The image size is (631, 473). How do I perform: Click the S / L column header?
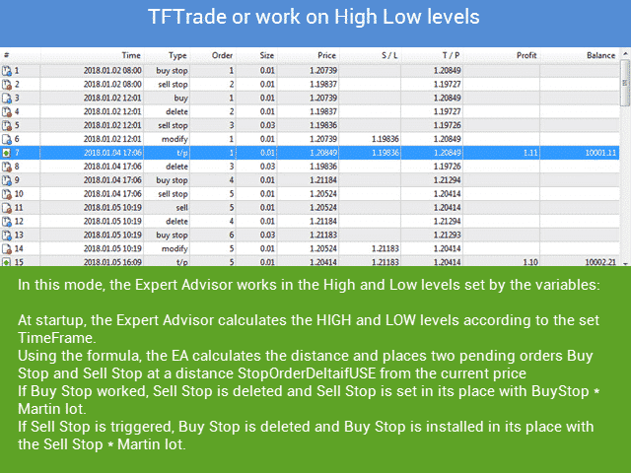(389, 55)
